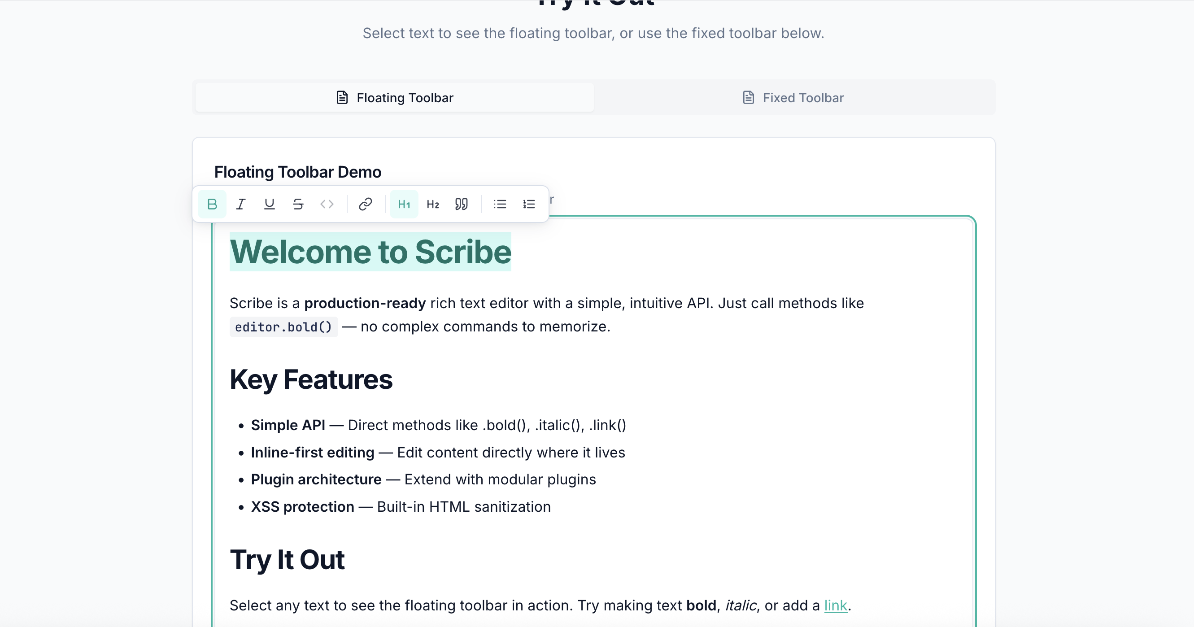The height and width of the screenshot is (627, 1194).
Task: Select the Floating Toolbar tab
Action: pyautogui.click(x=394, y=97)
